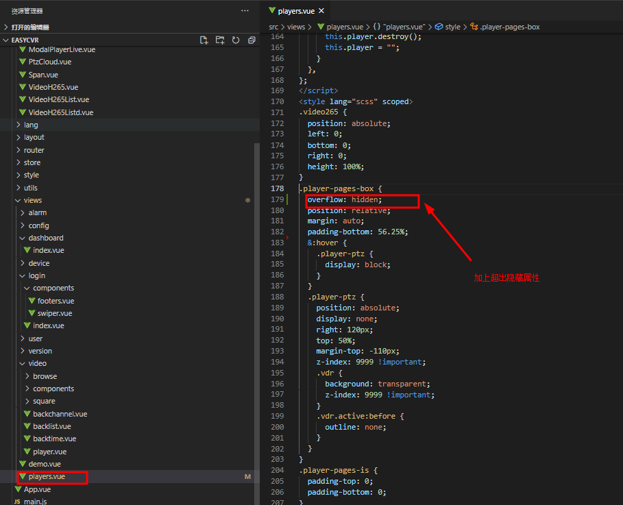This screenshot has height=505, width=623.
Task: Click the src breadcrumb segment
Action: point(273,27)
